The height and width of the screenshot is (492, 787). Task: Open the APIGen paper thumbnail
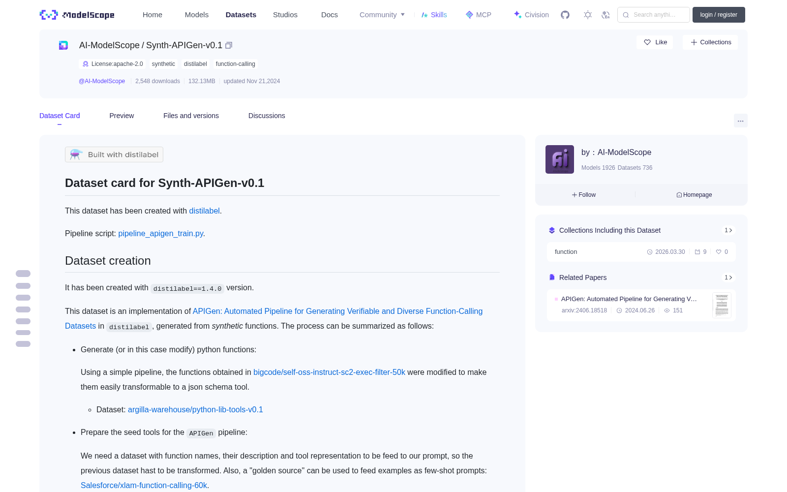[x=722, y=305]
